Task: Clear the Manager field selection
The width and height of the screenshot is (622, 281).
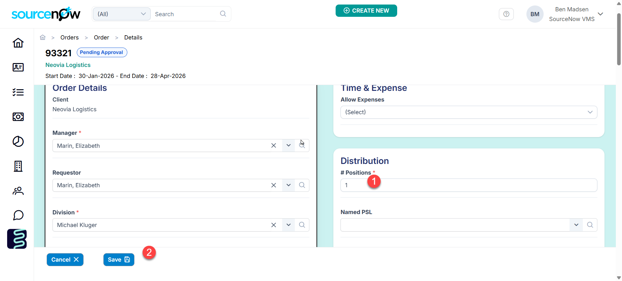Action: click(273, 146)
